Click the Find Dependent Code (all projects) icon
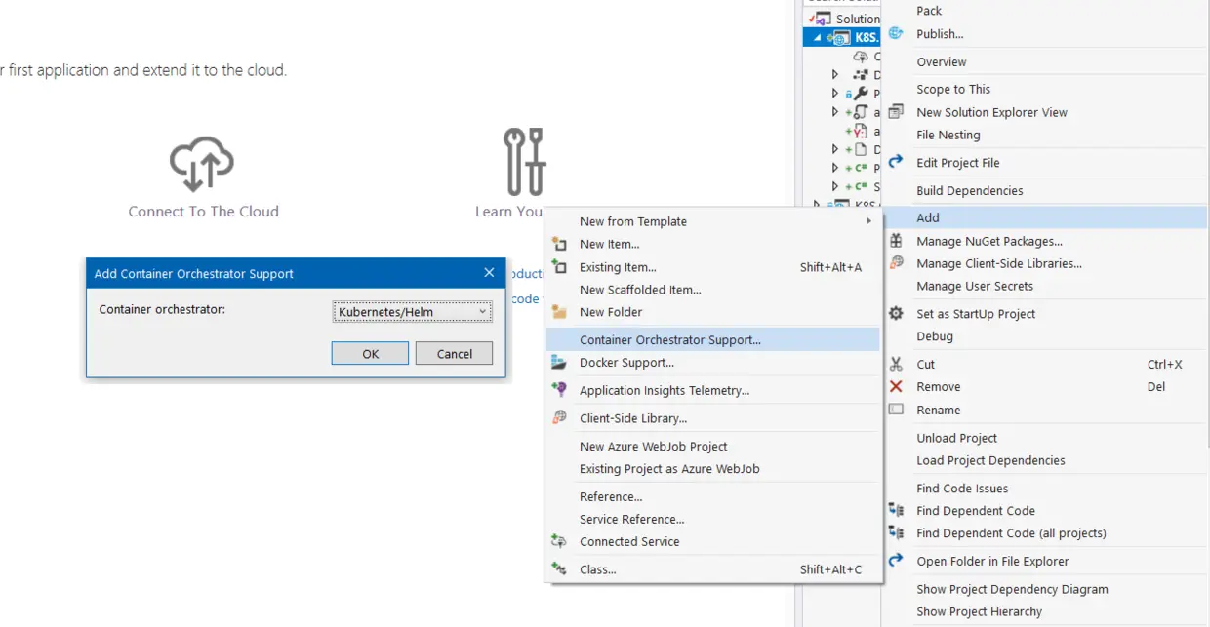 coord(896,532)
